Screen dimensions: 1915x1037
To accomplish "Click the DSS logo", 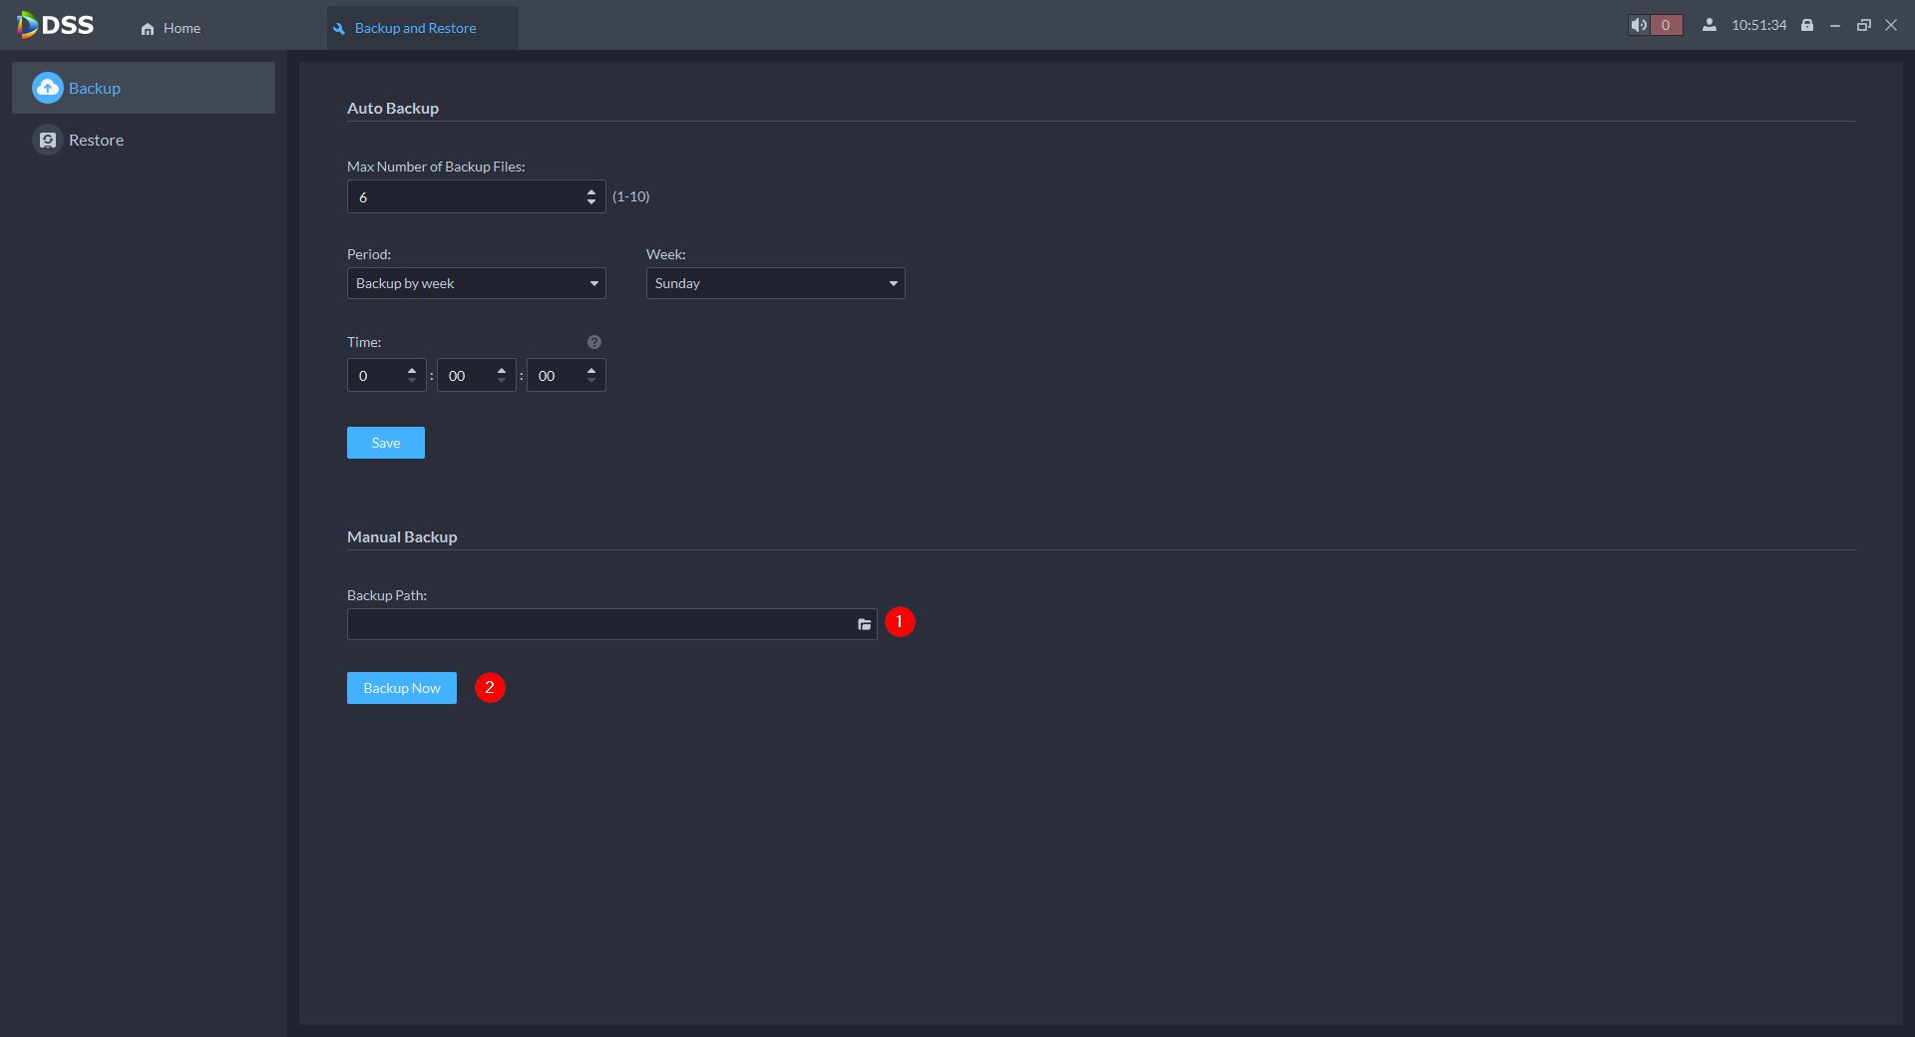I will click(55, 25).
